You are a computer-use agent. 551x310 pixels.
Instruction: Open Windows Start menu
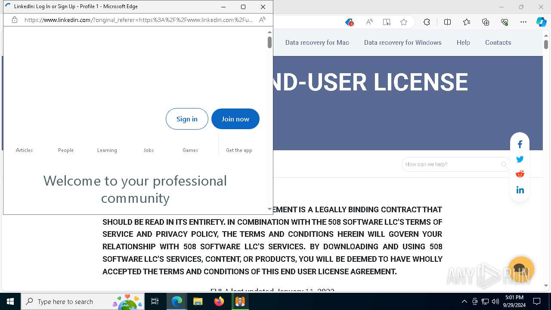tap(10, 301)
